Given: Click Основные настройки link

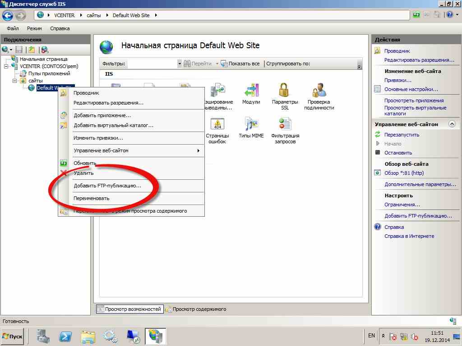Looking at the screenshot, I should point(411,89).
